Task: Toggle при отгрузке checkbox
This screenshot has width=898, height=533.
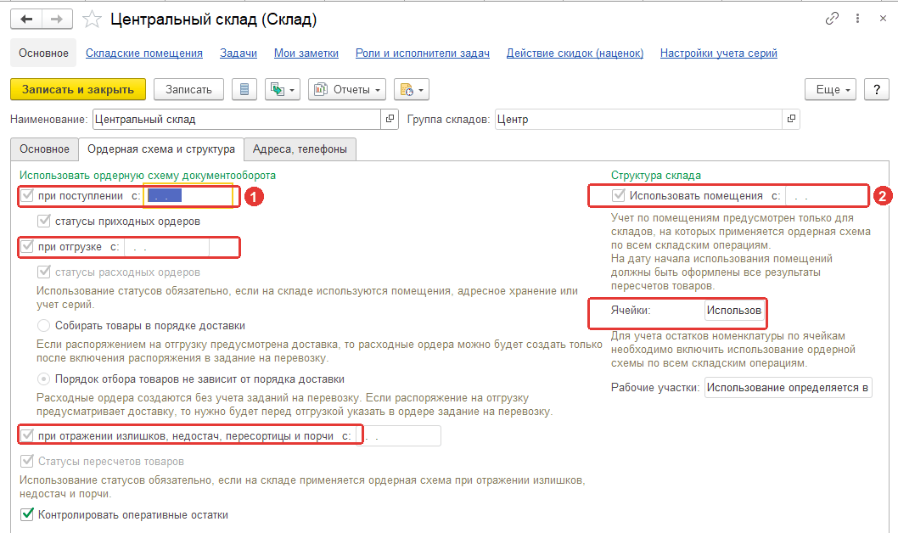Action: click(x=27, y=247)
